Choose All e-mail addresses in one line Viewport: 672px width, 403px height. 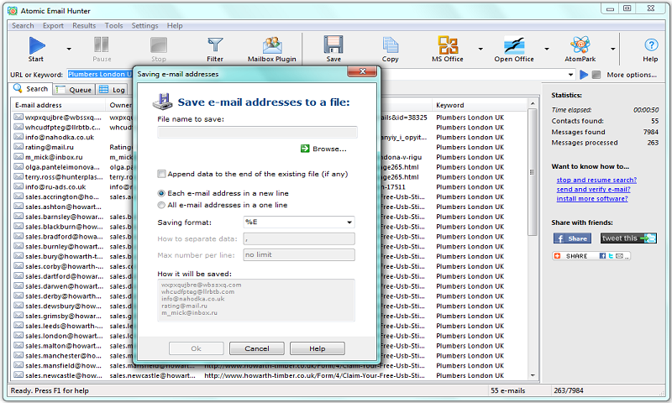162,205
